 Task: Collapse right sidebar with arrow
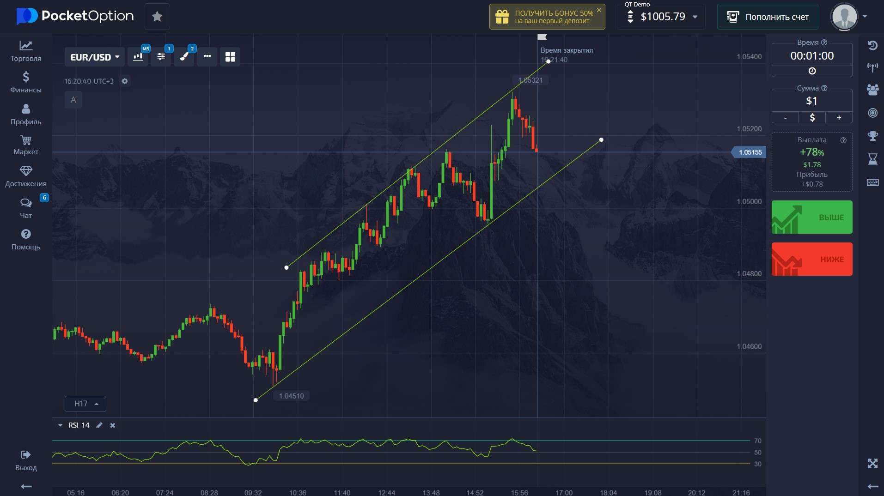(x=872, y=486)
